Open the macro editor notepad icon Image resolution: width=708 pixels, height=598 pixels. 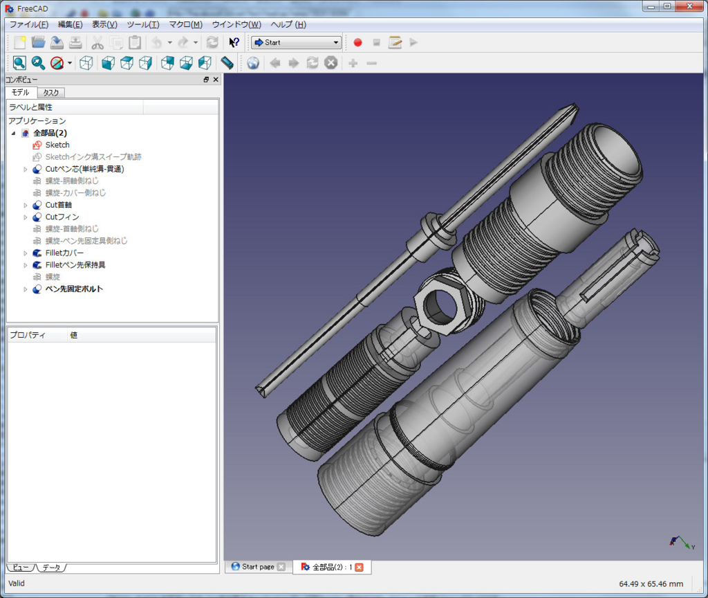click(x=395, y=42)
